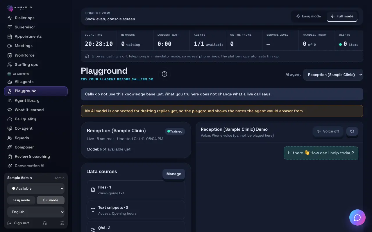
Task: Click the Appointments calendar icon
Action: [10, 37]
